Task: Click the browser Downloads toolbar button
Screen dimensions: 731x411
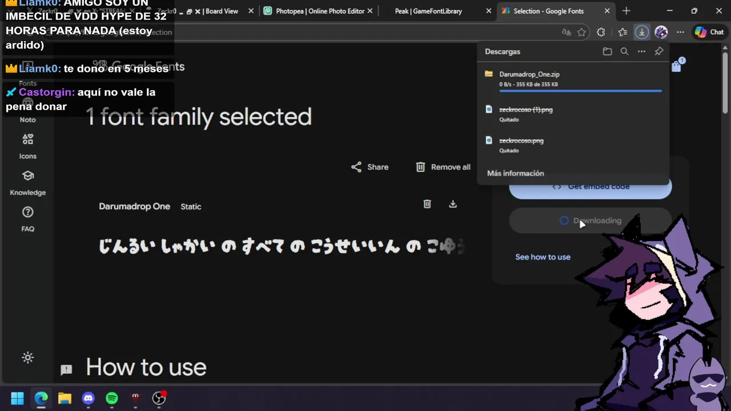Action: point(642,32)
